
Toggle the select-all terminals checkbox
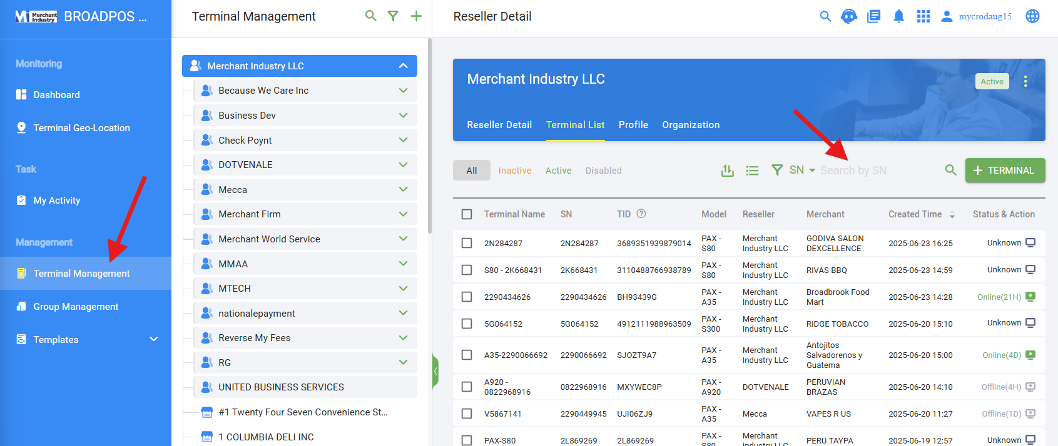[x=467, y=214]
